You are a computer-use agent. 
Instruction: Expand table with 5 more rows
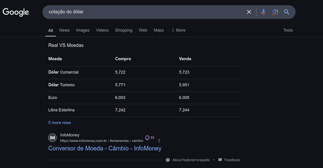[59, 123]
